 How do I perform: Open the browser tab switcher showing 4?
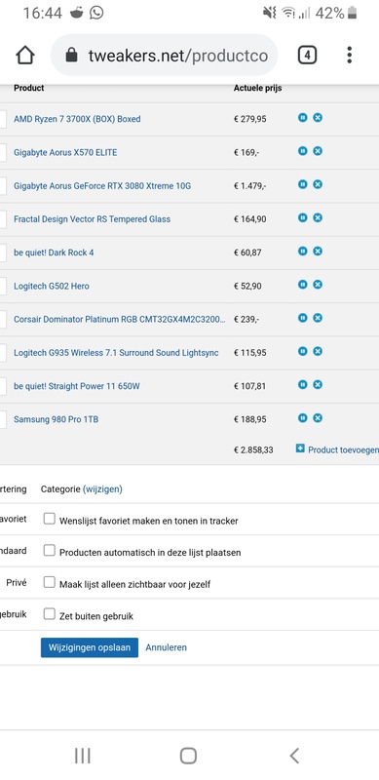coord(307,55)
